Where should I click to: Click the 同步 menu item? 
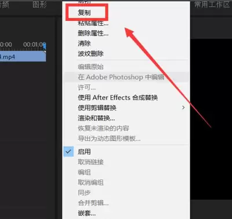[x=84, y=192]
